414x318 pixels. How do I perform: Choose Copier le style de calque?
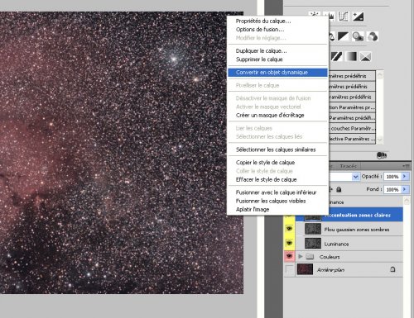click(x=265, y=163)
